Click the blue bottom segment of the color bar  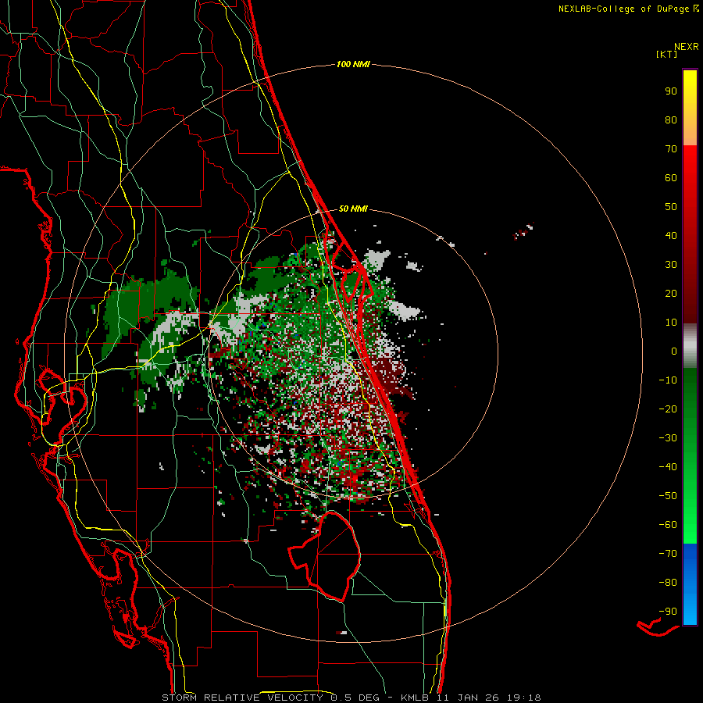click(690, 584)
